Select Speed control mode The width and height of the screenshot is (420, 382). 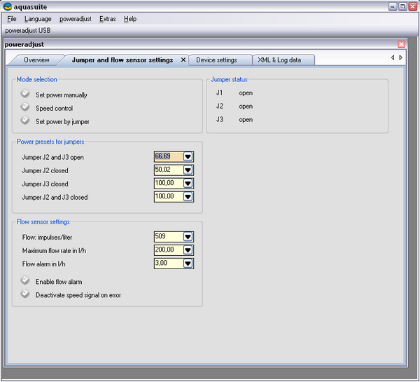(25, 107)
